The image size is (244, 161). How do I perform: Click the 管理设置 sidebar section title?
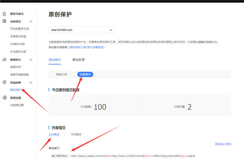(15, 98)
